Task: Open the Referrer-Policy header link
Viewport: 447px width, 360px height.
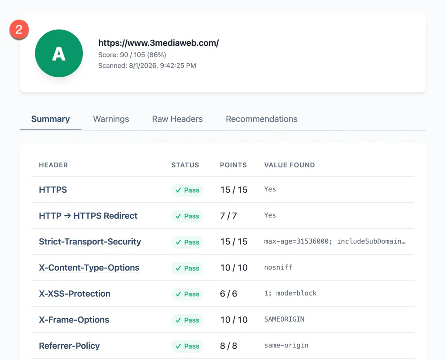Action: (x=69, y=346)
